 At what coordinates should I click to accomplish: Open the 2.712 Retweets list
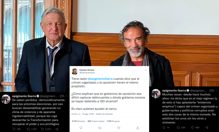pyautogui.click(x=78, y=121)
